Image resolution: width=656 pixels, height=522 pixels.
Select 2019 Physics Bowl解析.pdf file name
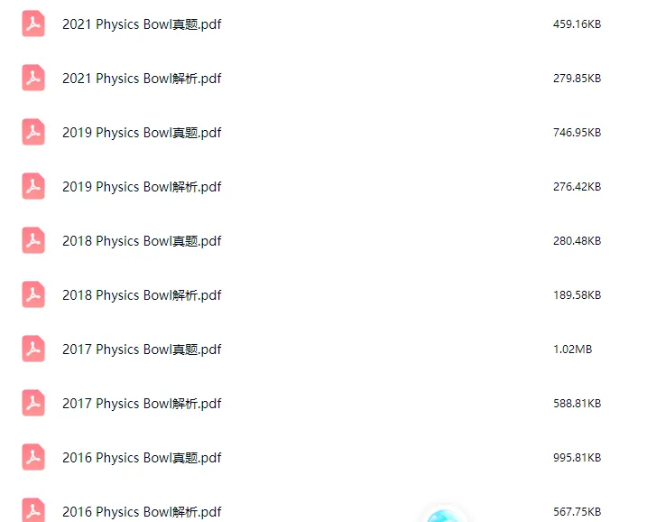tap(142, 187)
